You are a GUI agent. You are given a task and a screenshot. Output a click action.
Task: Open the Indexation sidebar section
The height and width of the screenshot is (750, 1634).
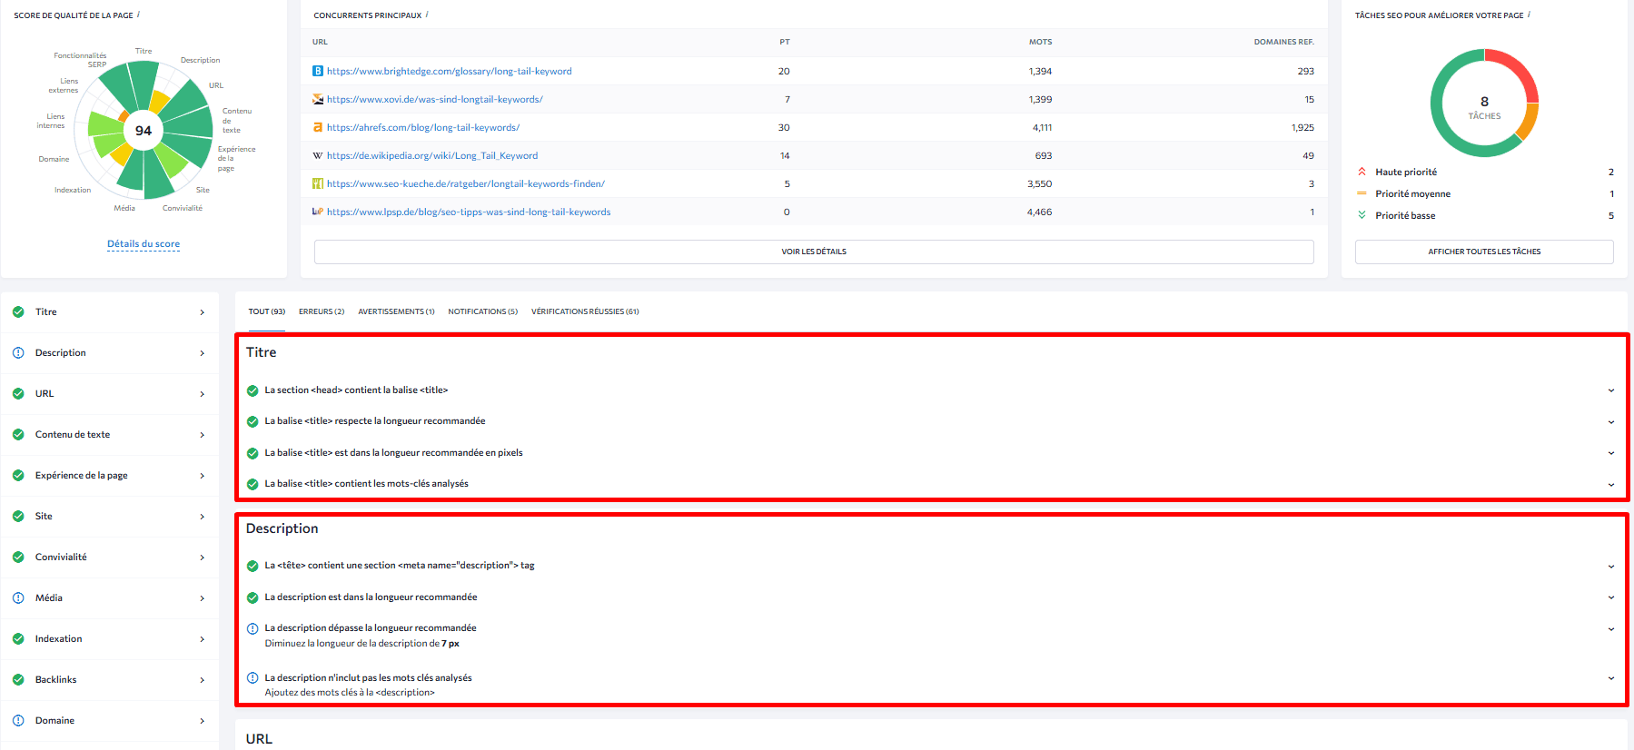point(110,638)
